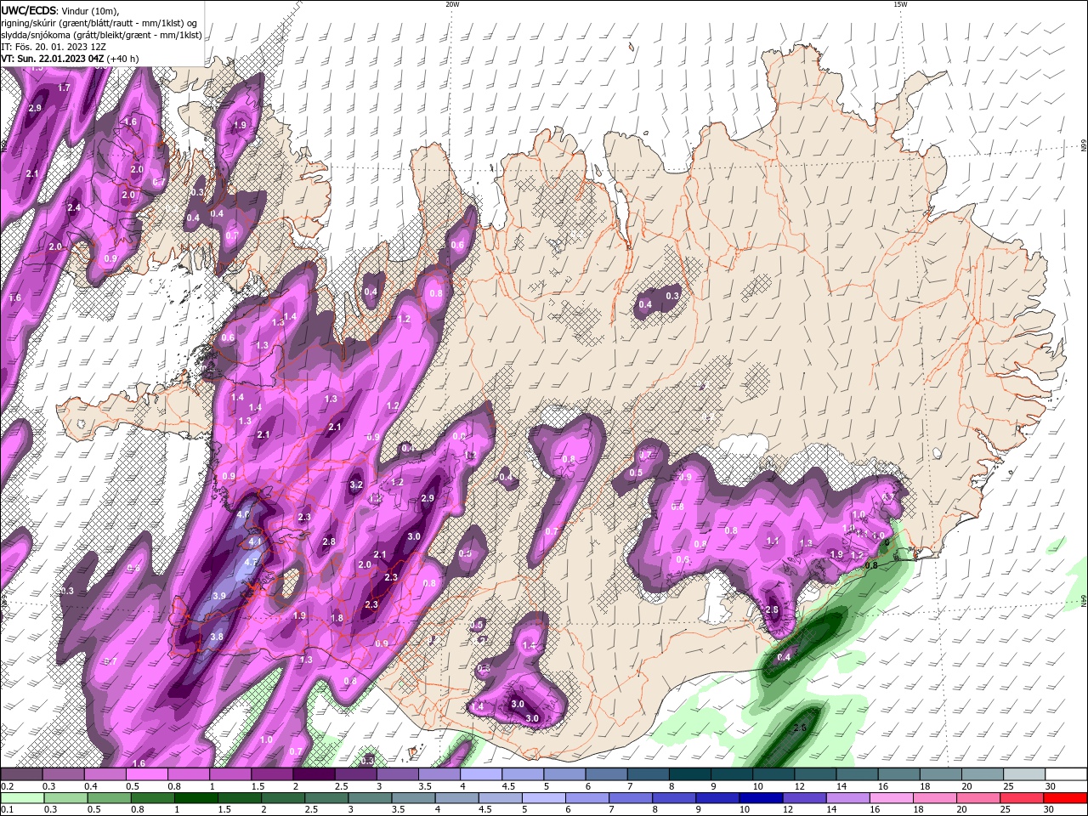Select the lower rain legend swatch between 3 and 3.5
Viewport: 1088px width, 816px height.
(x=370, y=798)
